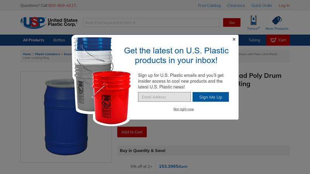This screenshot has height=174, width=310.
Task: Click Log In at top right
Action: (284, 5)
